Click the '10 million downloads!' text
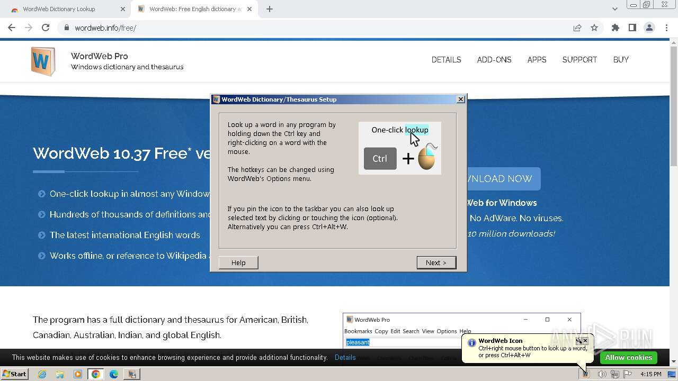 coord(511,233)
